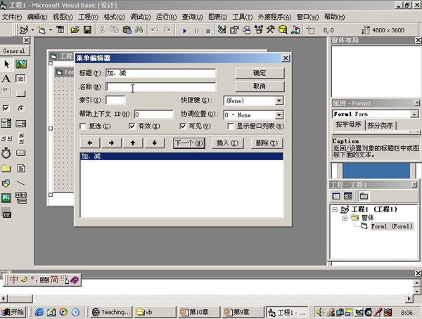Open the 快捷键 shortcut dropdown
Image resolution: width=422 pixels, height=319 pixels.
(x=279, y=100)
